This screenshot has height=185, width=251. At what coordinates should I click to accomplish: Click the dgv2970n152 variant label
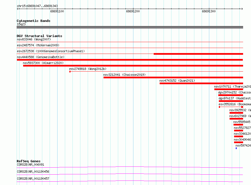pos(234,92)
